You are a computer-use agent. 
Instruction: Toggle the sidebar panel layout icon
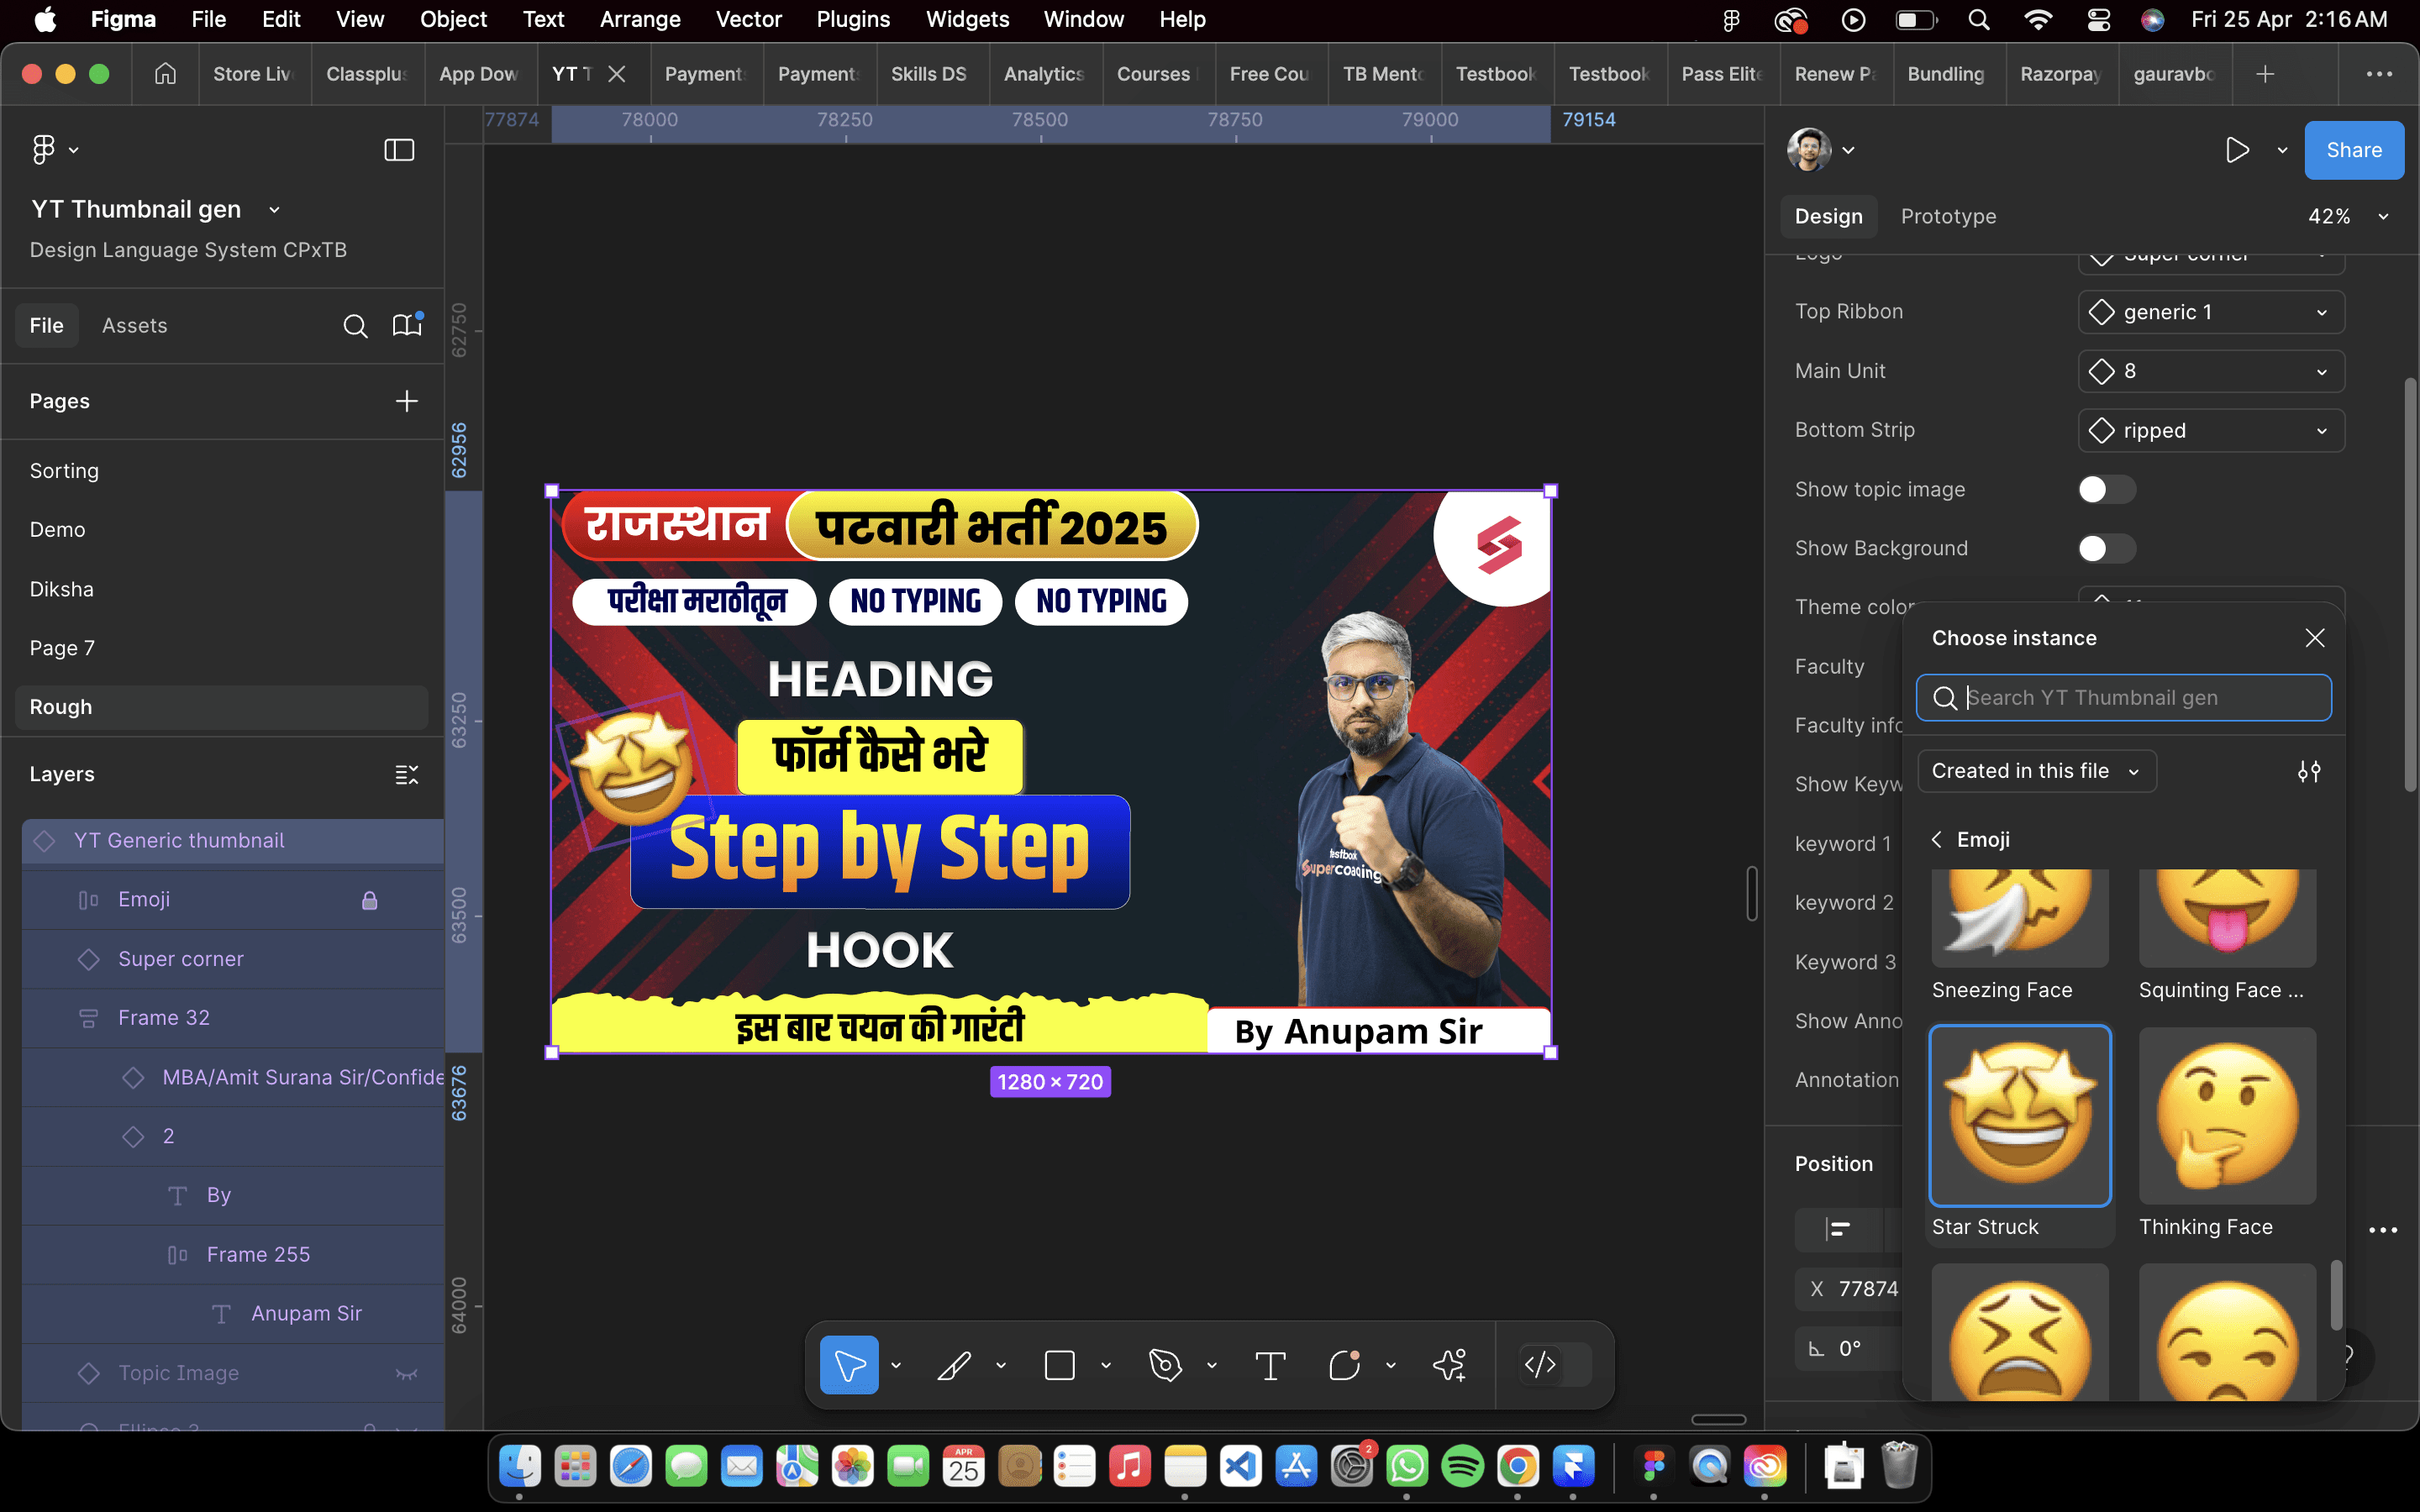399,150
